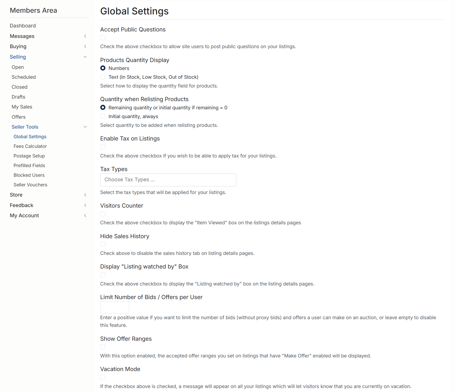Open the My Sales menu item
The width and height of the screenshot is (455, 392).
click(22, 107)
